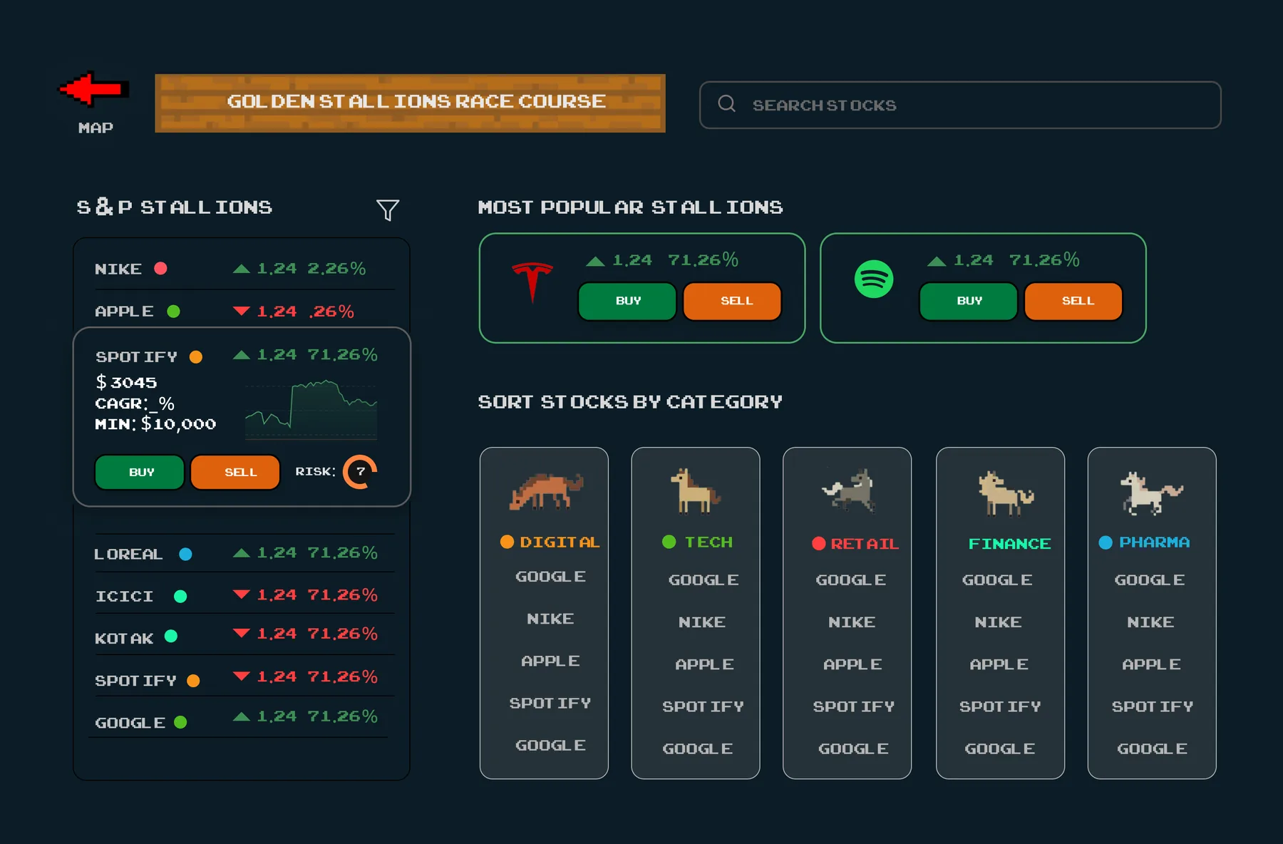Choose the Pharma category white horse

click(1151, 493)
